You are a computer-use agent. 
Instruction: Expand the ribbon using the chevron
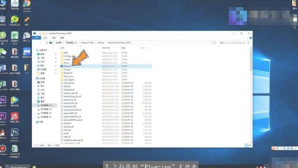click(247, 38)
